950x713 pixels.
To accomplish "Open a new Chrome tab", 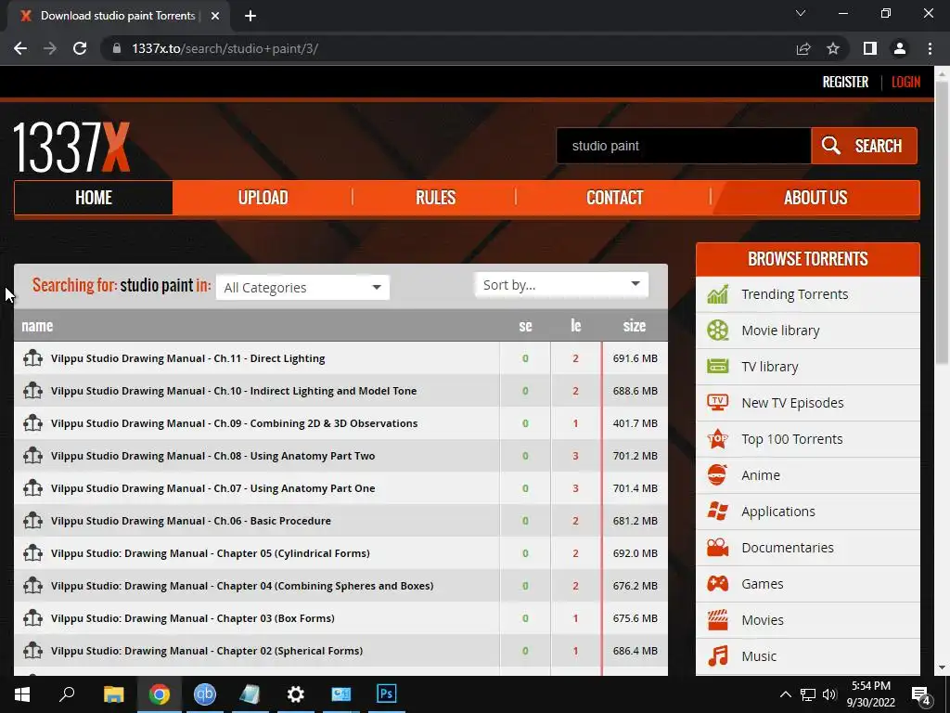I will [250, 16].
